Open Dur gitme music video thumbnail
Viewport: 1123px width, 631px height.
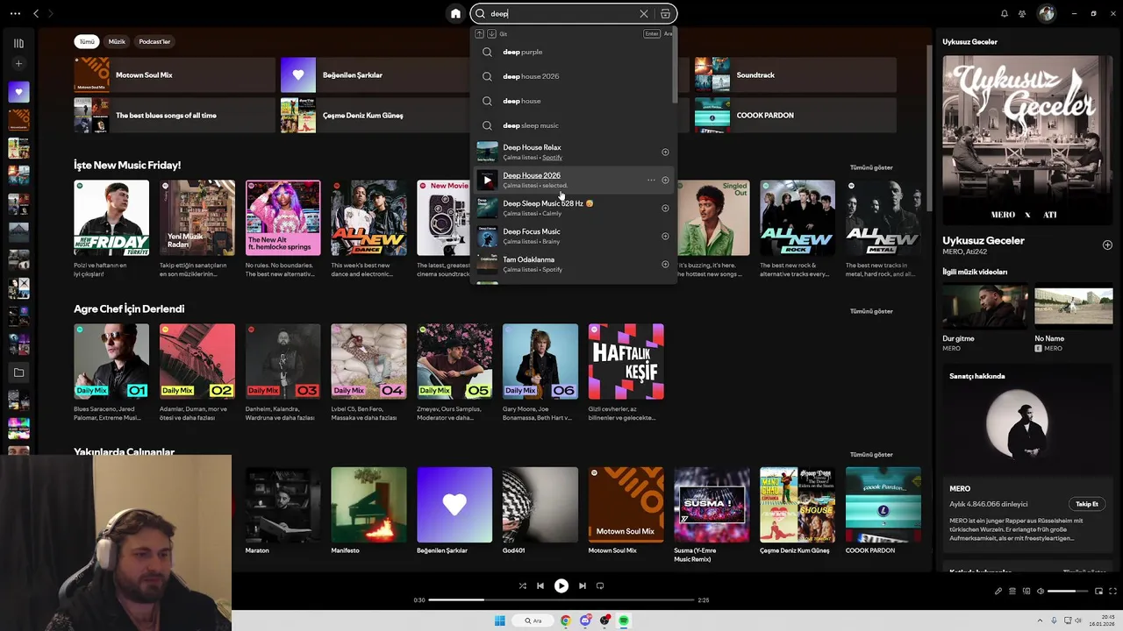pos(984,306)
